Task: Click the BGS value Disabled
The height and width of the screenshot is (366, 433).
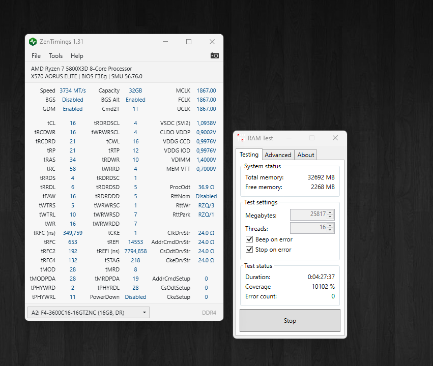Action: coord(73,100)
